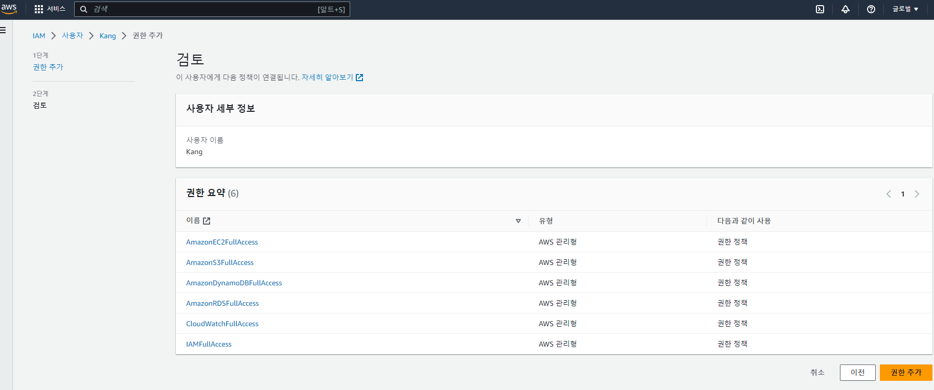Go to the 사용자 breadcrumb
This screenshot has width=934, height=390.
point(73,35)
